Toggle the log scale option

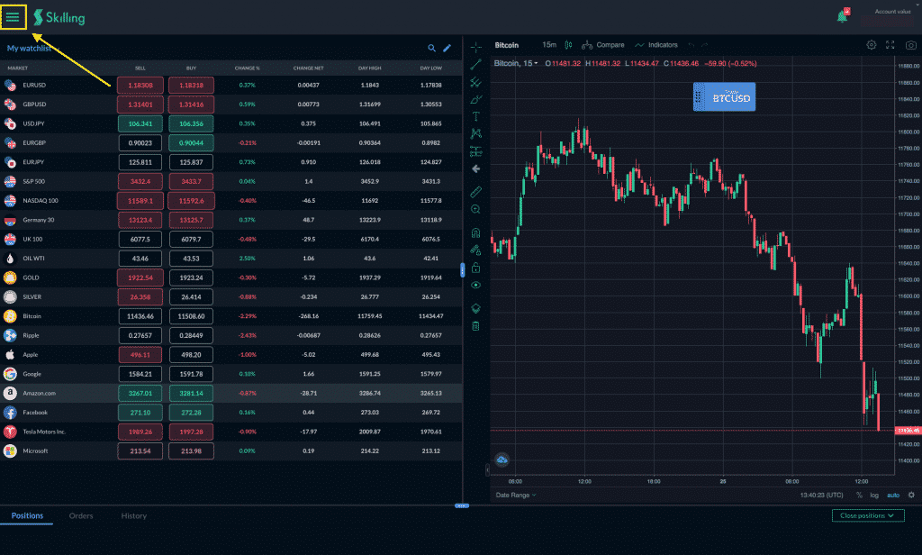coord(873,495)
